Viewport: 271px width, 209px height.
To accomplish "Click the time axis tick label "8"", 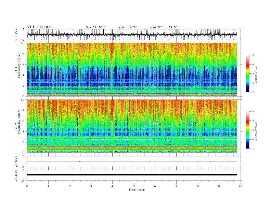I will [x=198, y=186].
